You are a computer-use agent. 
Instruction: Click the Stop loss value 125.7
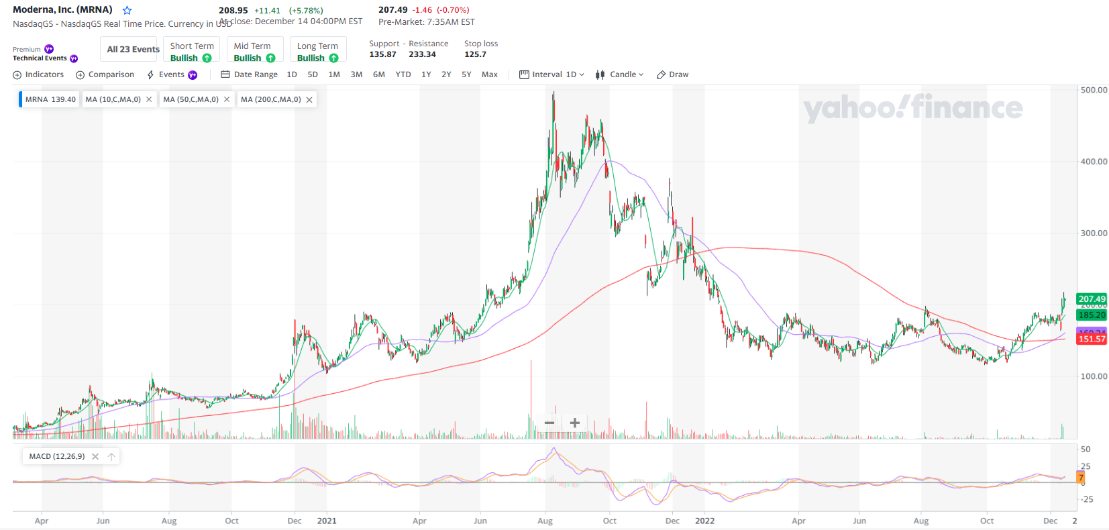click(x=475, y=54)
